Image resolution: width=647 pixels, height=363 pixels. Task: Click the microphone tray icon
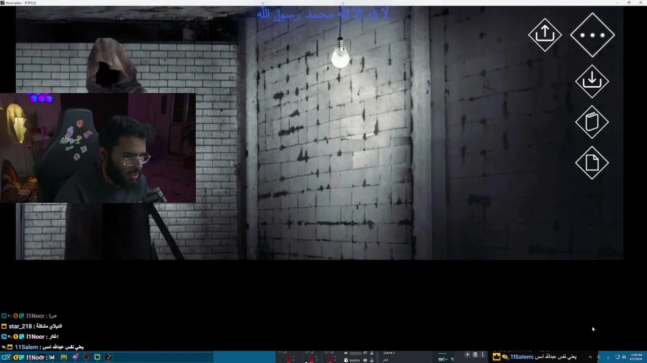598,357
